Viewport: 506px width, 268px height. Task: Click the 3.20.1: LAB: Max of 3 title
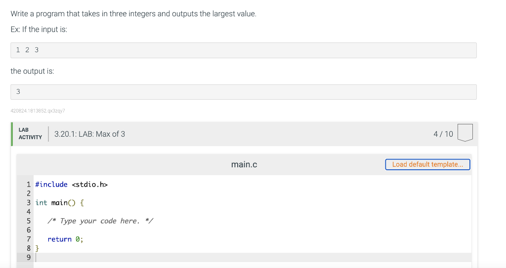[x=90, y=134]
